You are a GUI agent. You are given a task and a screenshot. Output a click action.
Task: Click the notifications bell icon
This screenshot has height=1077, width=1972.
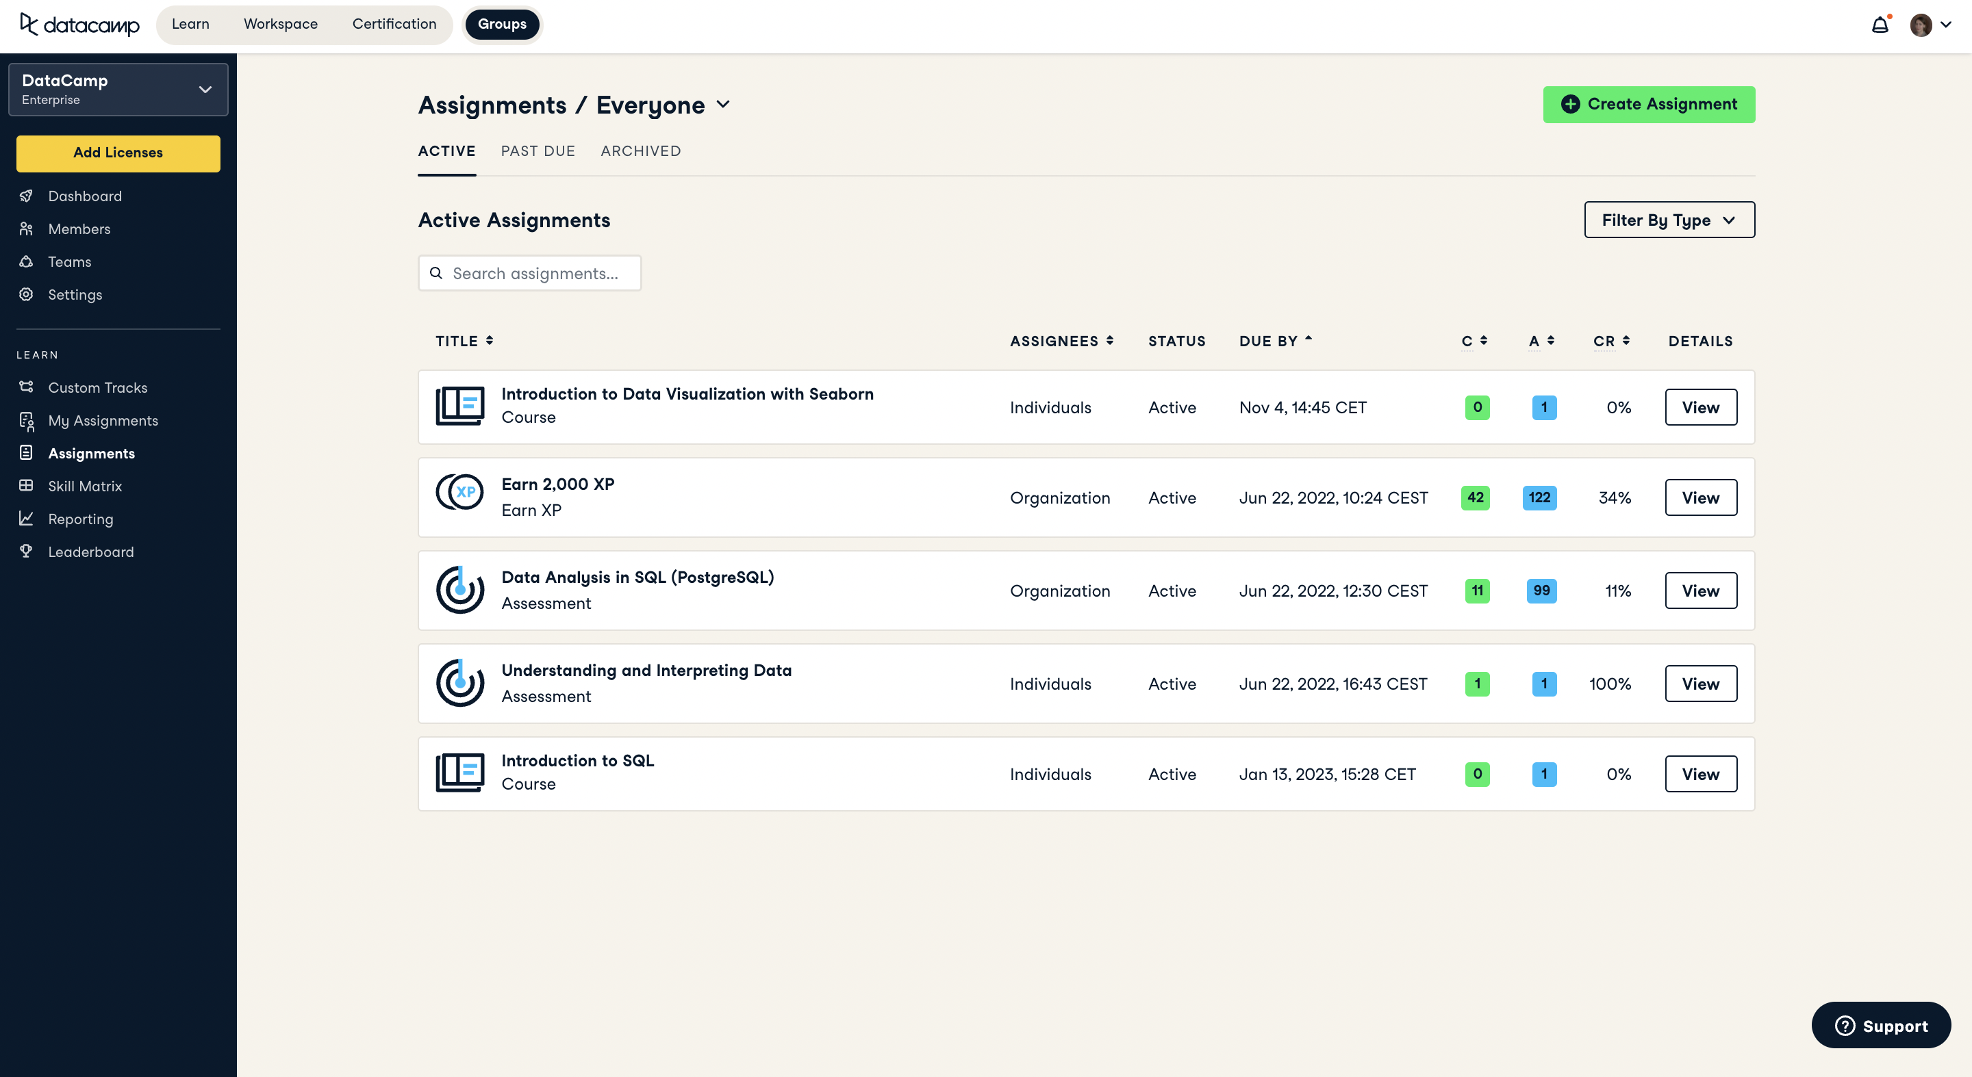1880,25
